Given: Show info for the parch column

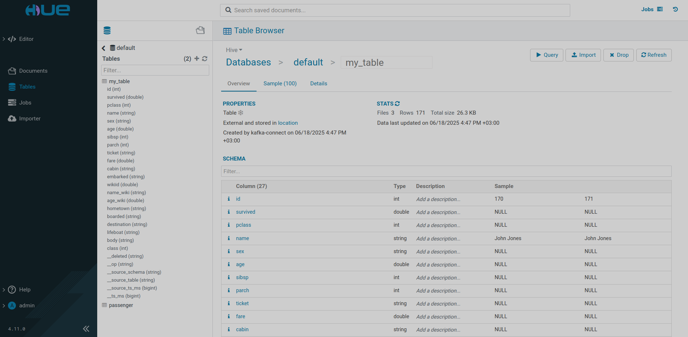Looking at the screenshot, I should [228, 290].
